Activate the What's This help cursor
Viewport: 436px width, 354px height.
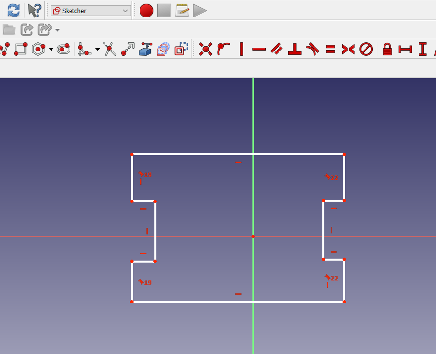[x=35, y=11]
